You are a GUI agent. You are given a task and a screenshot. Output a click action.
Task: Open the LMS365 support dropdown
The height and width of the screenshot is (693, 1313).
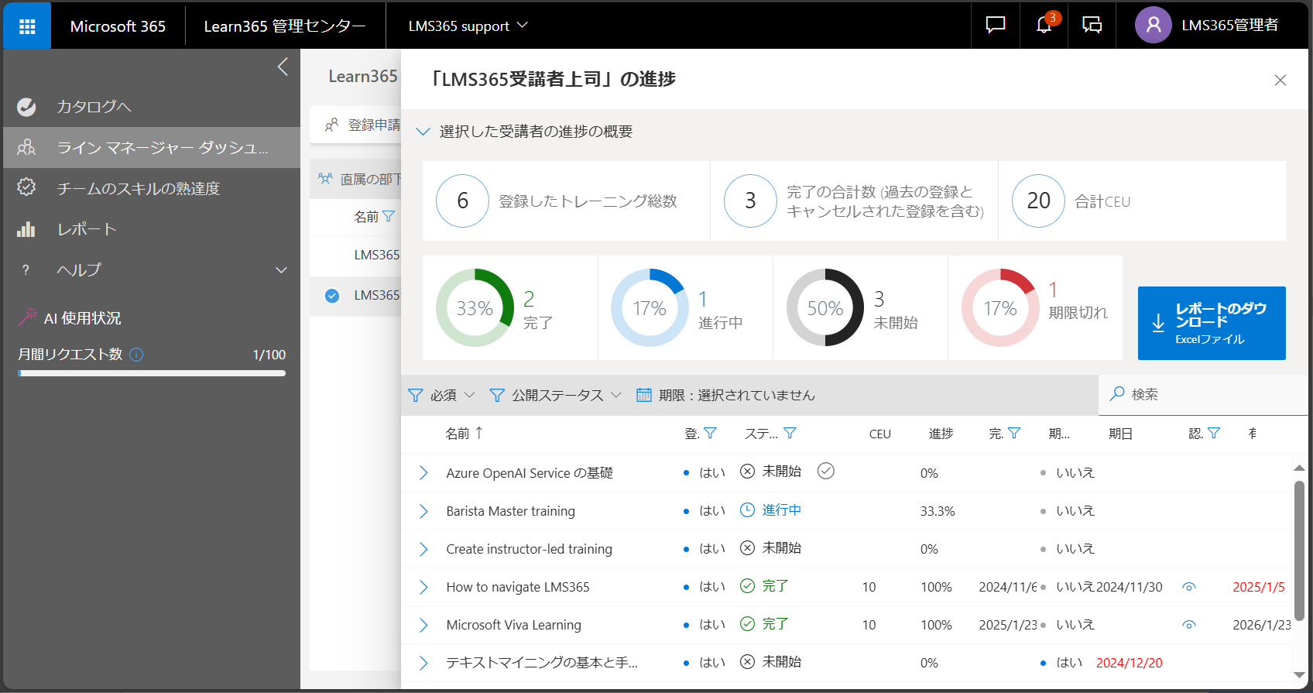[x=468, y=26]
